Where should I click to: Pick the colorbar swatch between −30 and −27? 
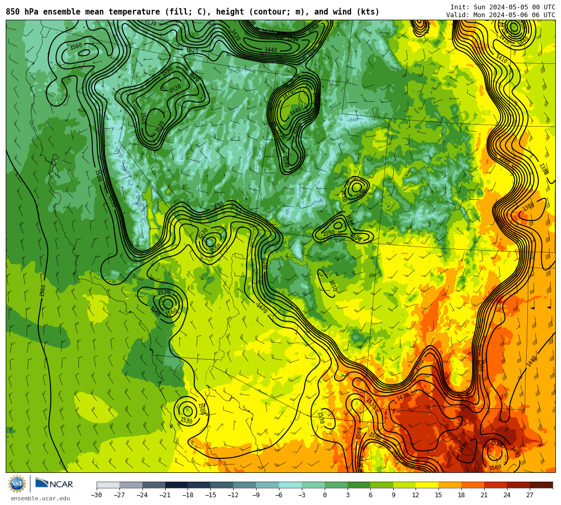(108, 485)
